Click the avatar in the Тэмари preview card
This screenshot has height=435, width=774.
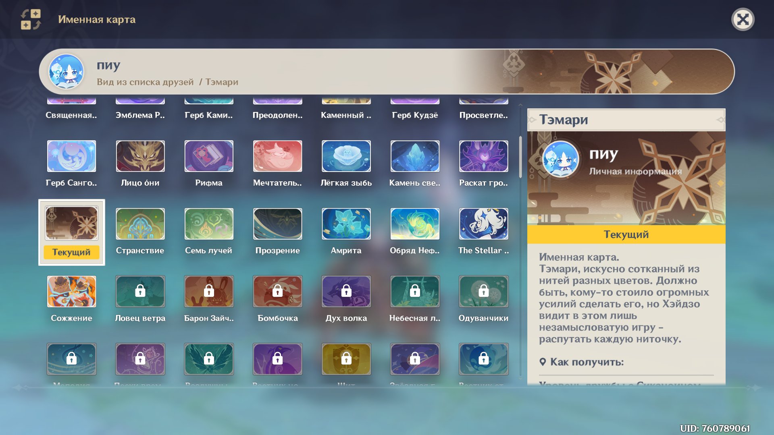(x=560, y=159)
